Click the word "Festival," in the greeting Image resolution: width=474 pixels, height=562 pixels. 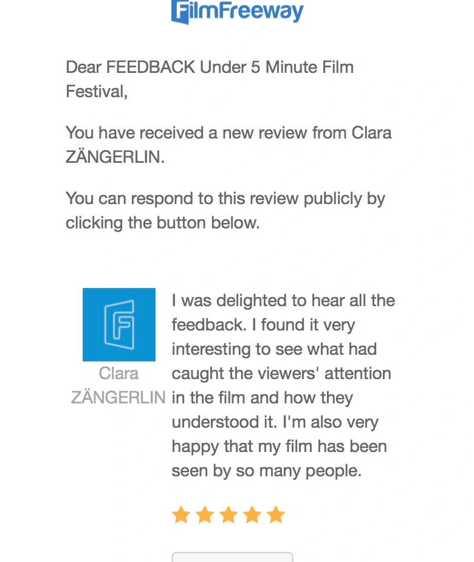[97, 92]
